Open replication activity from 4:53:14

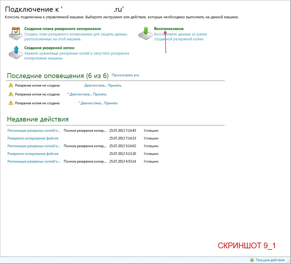pyautogui.click(x=34, y=161)
